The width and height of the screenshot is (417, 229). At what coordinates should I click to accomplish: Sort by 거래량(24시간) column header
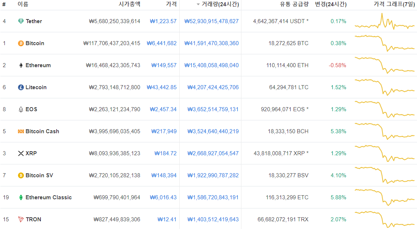coord(220,4)
